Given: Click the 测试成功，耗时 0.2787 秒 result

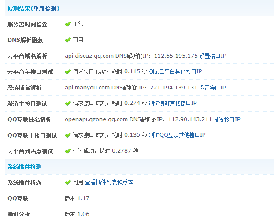Looking at the screenshot, I should [x=106, y=151].
